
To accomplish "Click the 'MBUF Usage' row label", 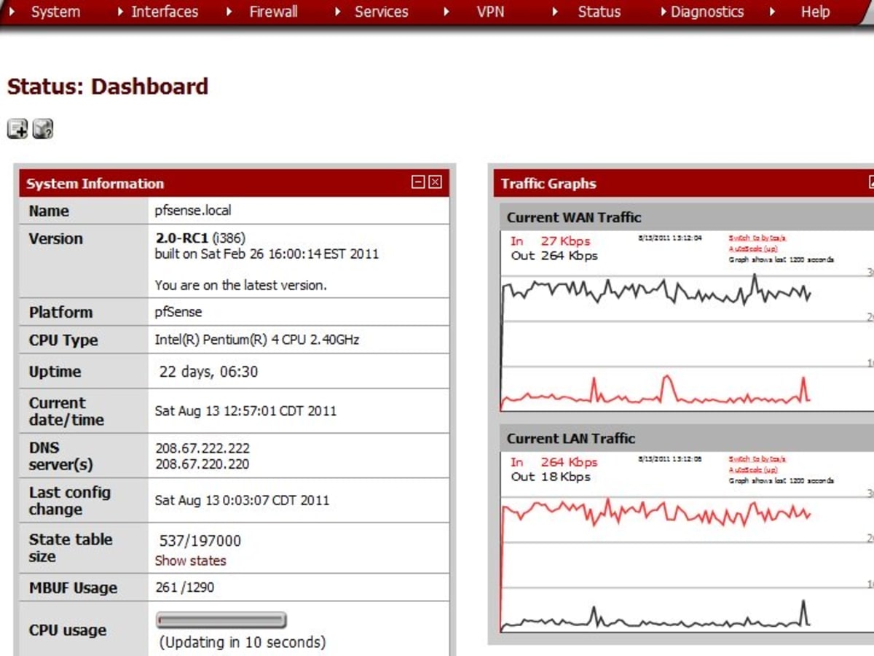I will coord(73,588).
